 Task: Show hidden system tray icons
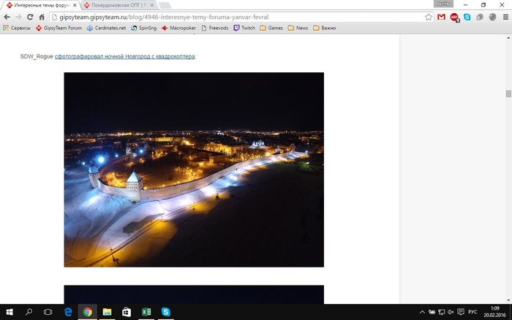click(422, 312)
